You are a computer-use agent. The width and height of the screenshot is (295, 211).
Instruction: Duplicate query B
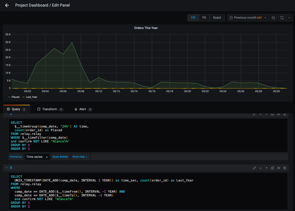click(273, 168)
